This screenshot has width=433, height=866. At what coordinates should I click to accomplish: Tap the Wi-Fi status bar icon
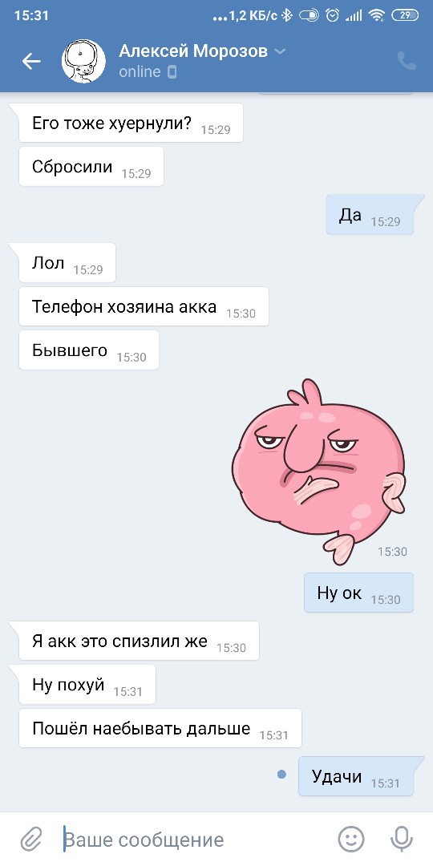pos(377,15)
